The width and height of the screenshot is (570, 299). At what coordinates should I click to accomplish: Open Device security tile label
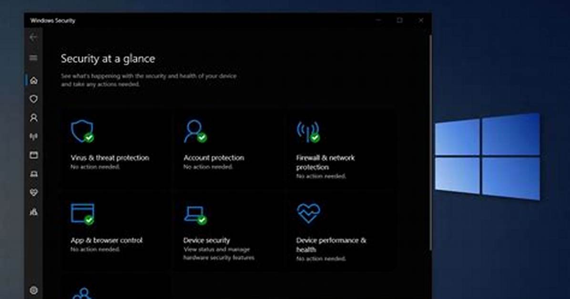[x=206, y=240]
